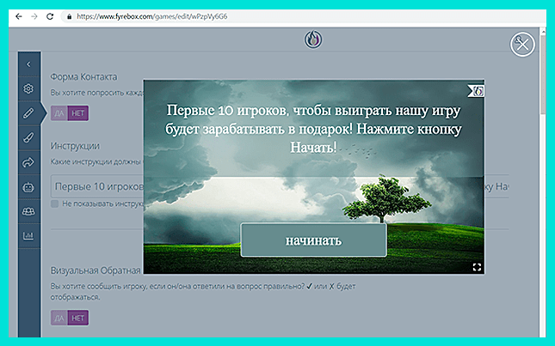
Task: Set Визуальная Обратная toggle to ДА
Action: coord(59,319)
